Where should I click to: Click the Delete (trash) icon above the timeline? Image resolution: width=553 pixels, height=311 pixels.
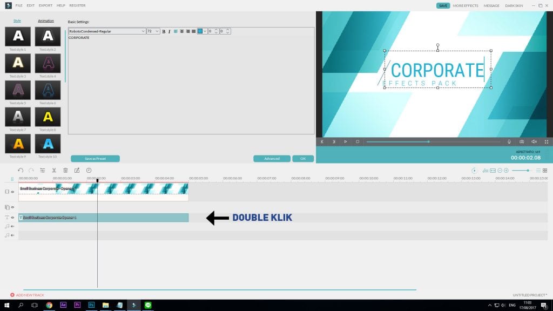coord(66,170)
